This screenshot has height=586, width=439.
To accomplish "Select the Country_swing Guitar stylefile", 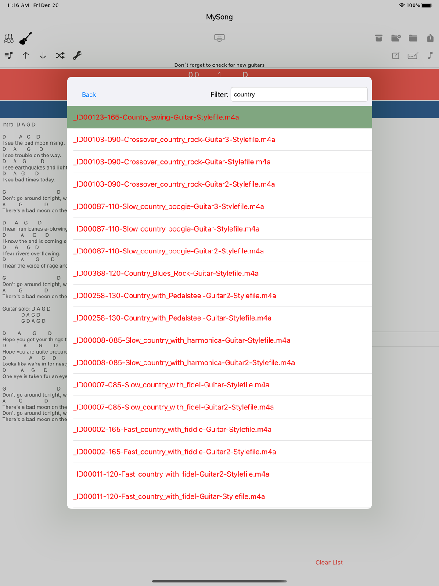I will (x=219, y=117).
